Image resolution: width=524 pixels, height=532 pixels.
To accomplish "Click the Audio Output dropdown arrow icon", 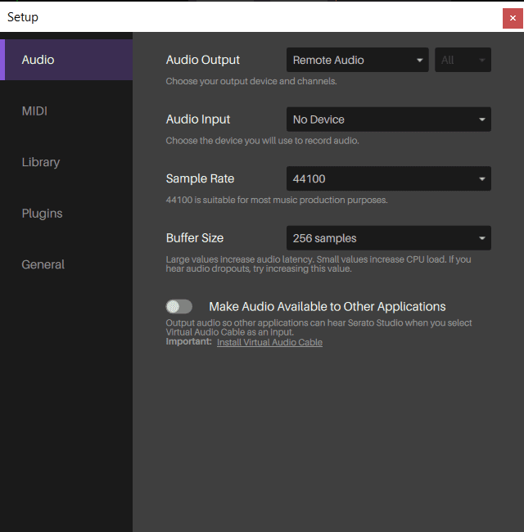I will click(420, 61).
